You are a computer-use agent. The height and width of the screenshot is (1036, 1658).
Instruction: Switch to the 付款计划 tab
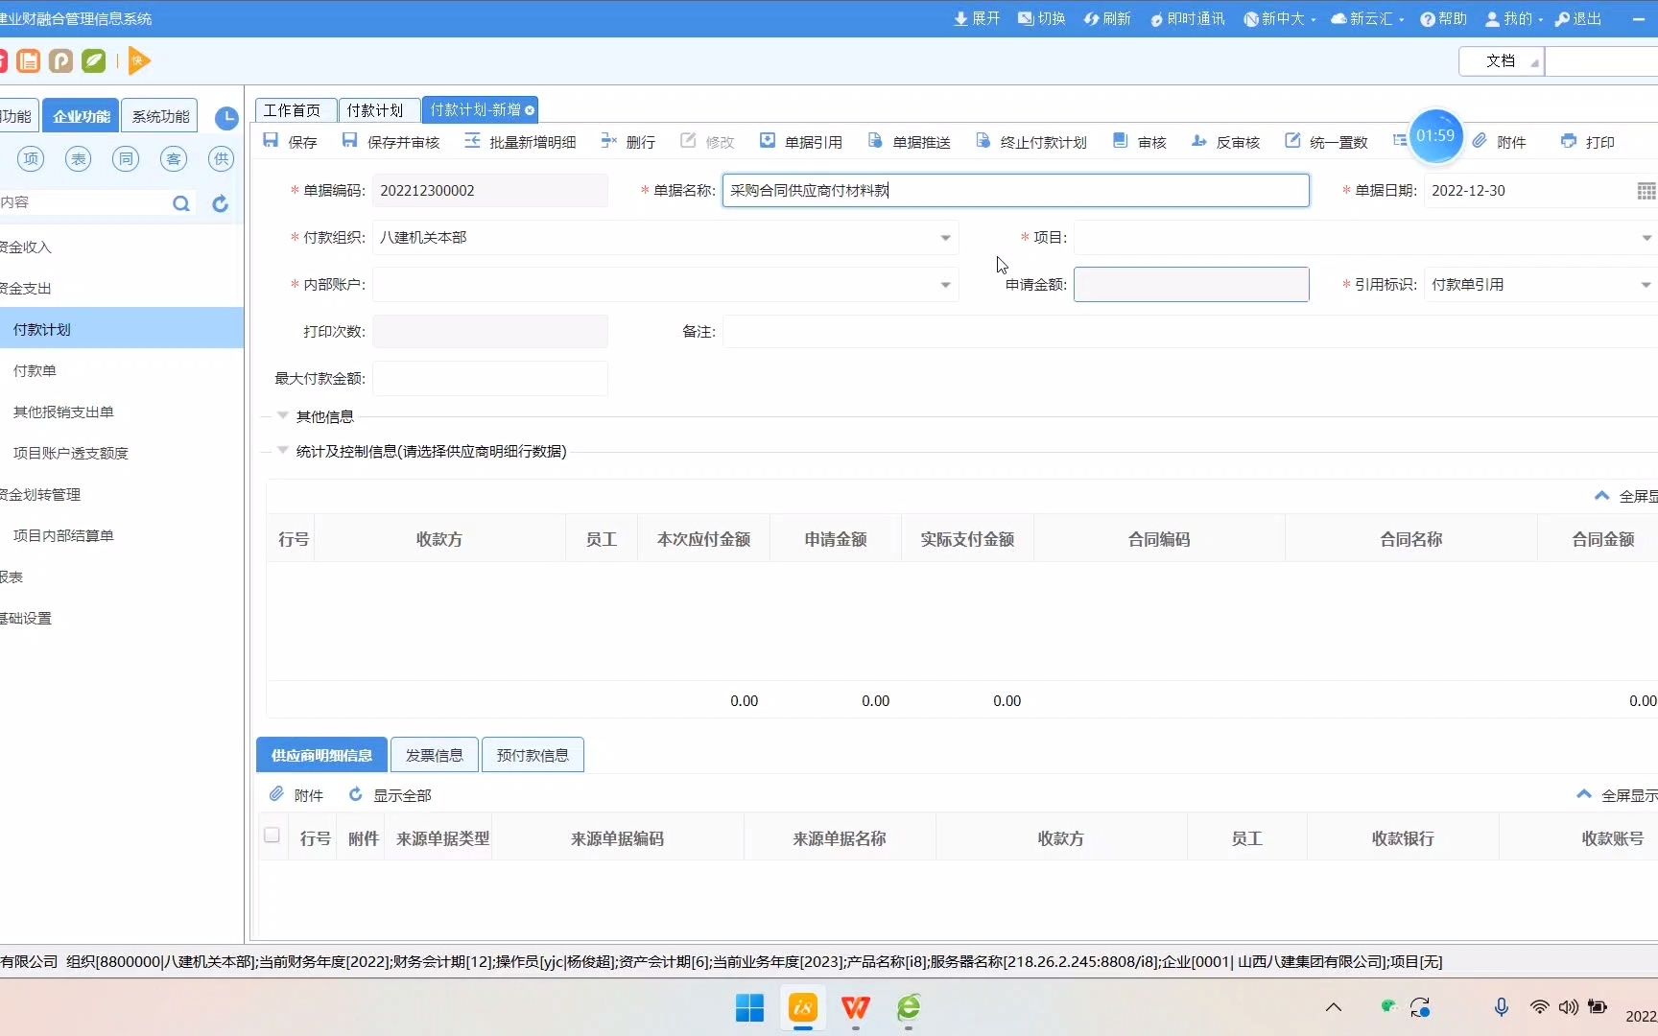pyautogui.click(x=378, y=110)
